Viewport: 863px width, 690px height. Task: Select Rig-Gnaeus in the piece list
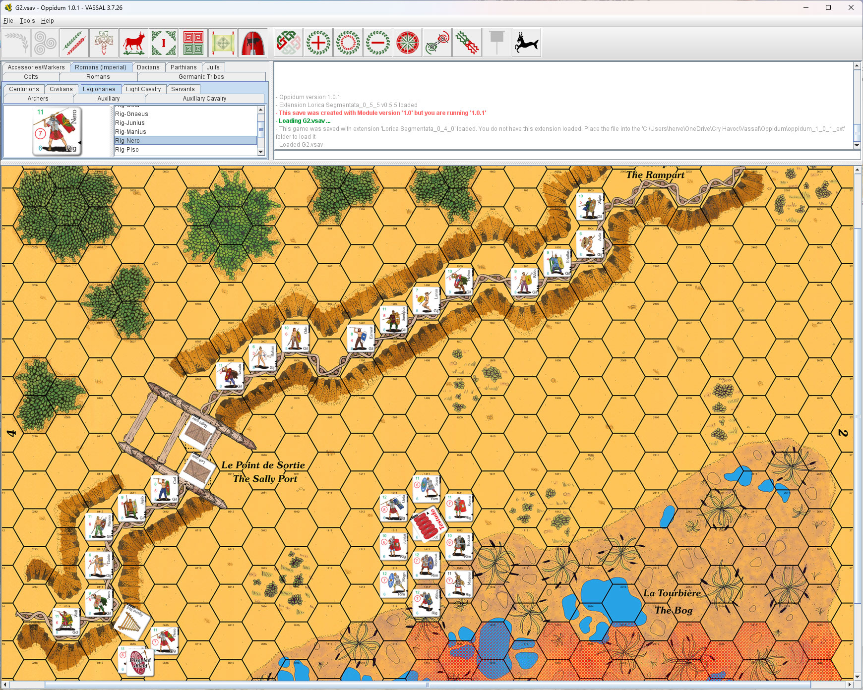click(185, 114)
